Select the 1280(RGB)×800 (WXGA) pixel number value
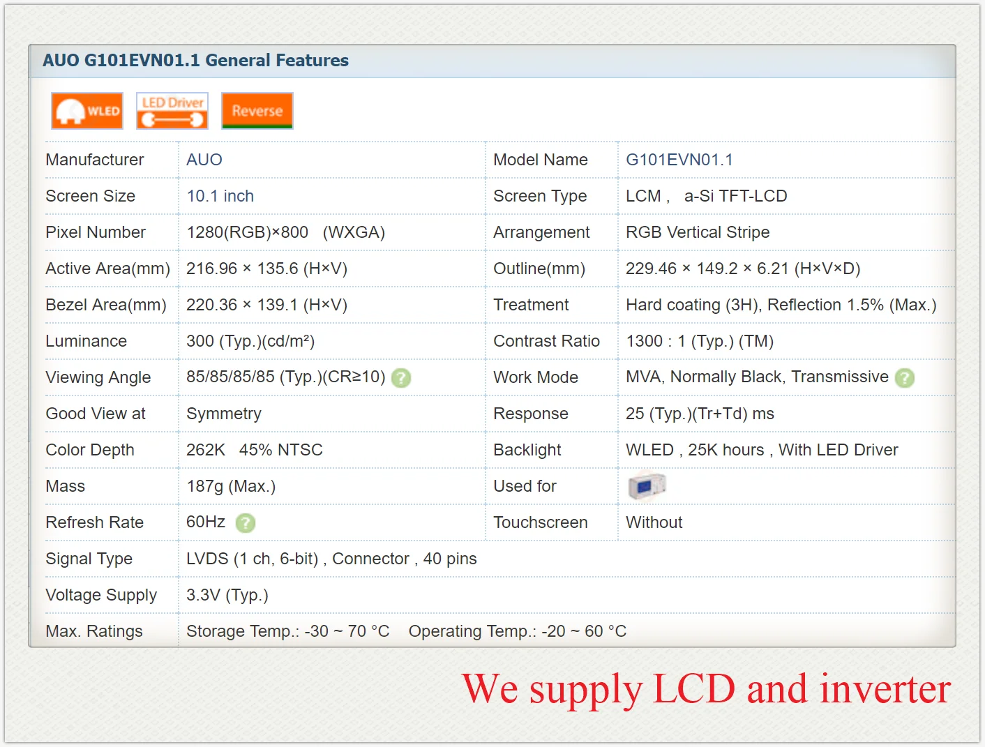Screen dimensions: 985x747 point(286,232)
